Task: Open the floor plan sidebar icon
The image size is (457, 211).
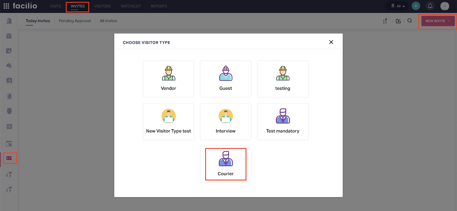Action: pos(9,144)
